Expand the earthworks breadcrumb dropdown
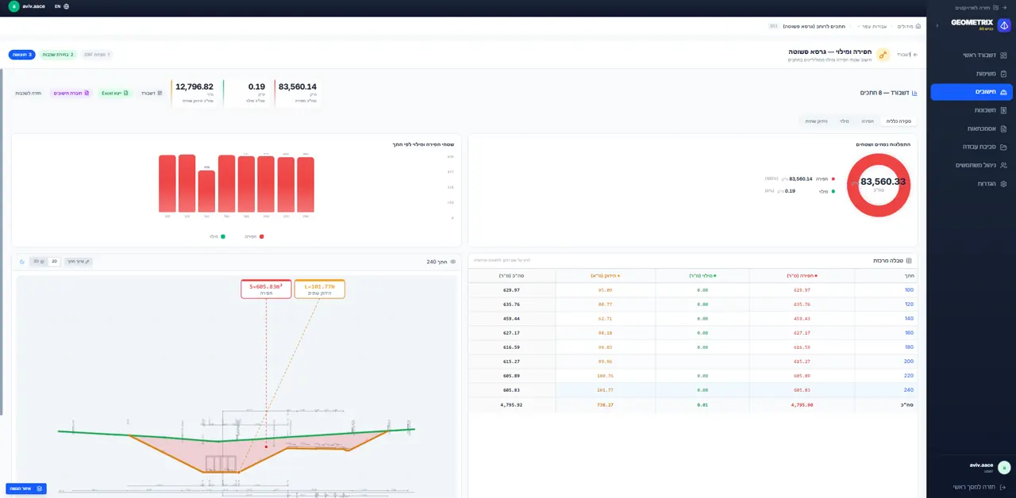This screenshot has height=498, width=1016. (x=873, y=26)
